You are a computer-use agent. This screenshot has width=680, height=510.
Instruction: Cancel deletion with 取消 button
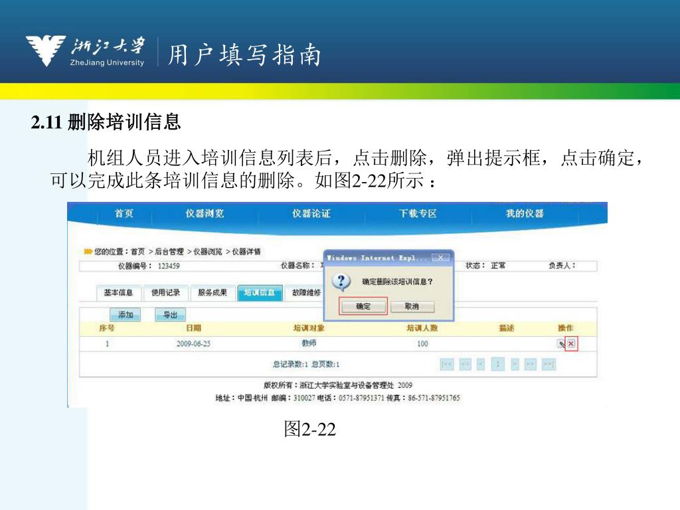pyautogui.click(x=412, y=307)
